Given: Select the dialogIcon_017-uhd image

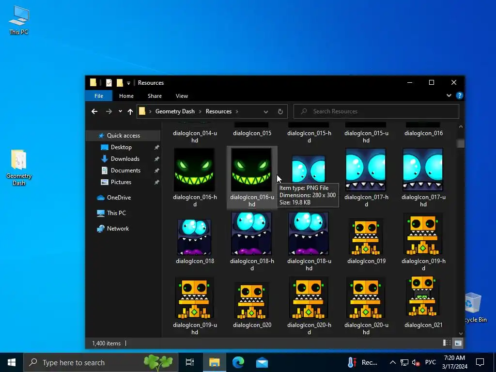Looking at the screenshot, I should pyautogui.click(x=423, y=170).
